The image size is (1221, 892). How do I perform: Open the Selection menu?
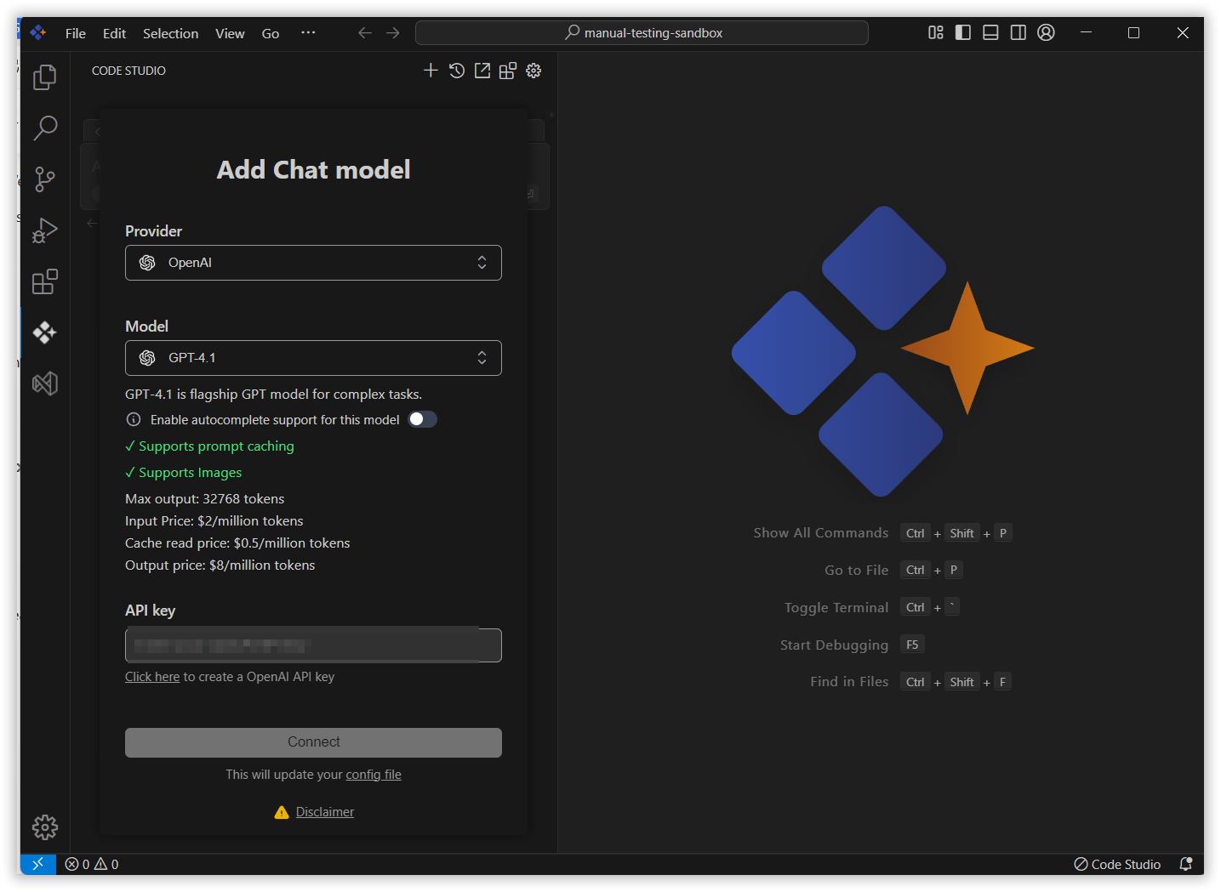click(x=170, y=33)
